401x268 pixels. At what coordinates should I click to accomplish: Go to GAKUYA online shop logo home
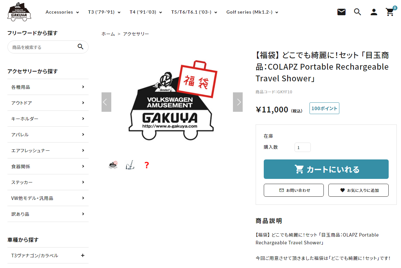[x=19, y=12]
